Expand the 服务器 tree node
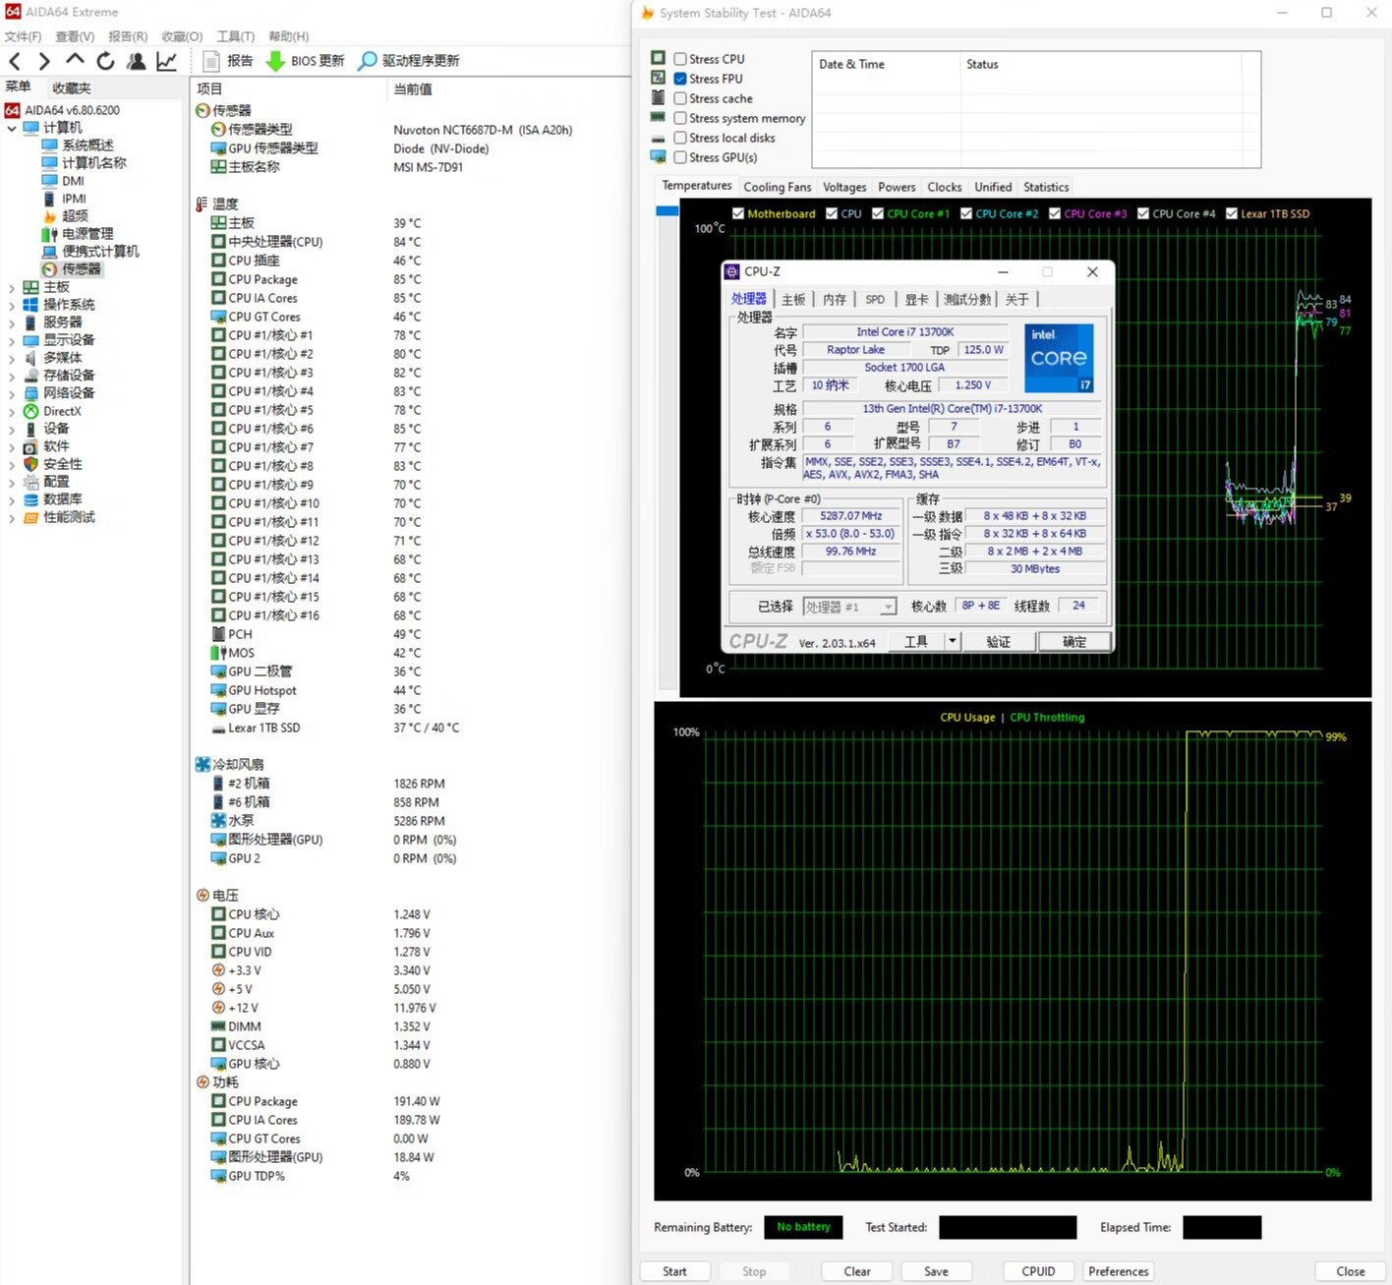The image size is (1392, 1285). (x=12, y=322)
